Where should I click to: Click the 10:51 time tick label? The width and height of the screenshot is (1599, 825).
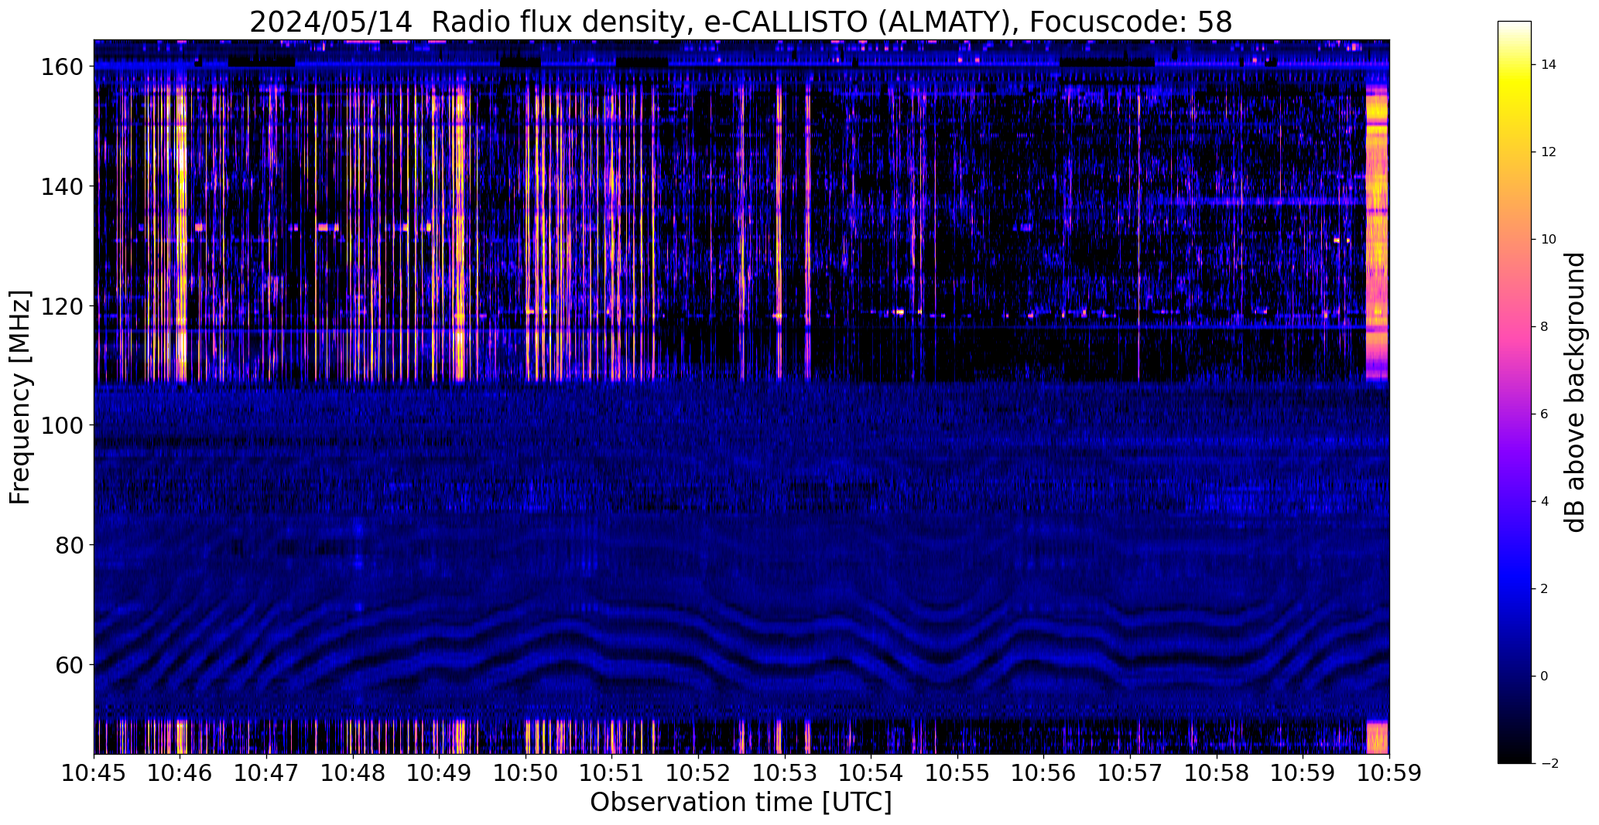pyautogui.click(x=612, y=773)
